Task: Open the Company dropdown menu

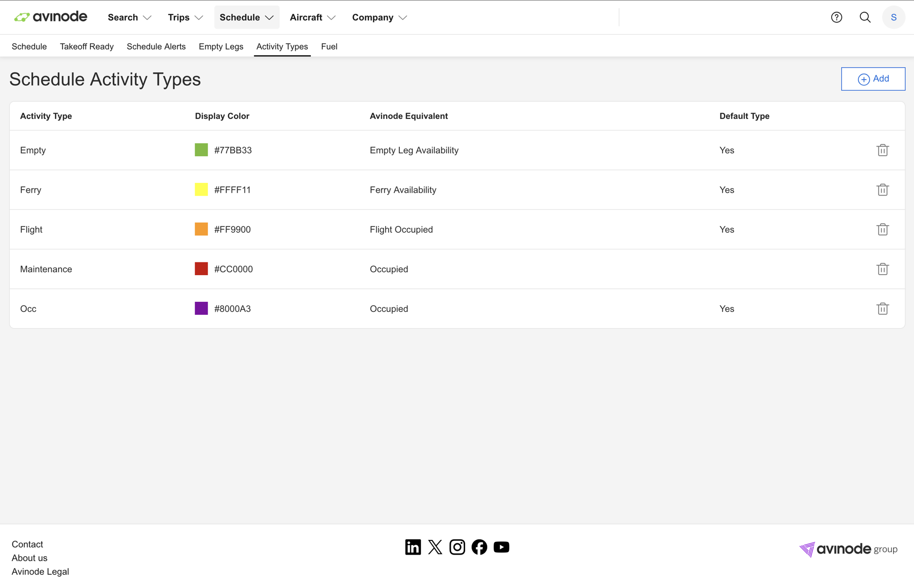Action: click(379, 17)
